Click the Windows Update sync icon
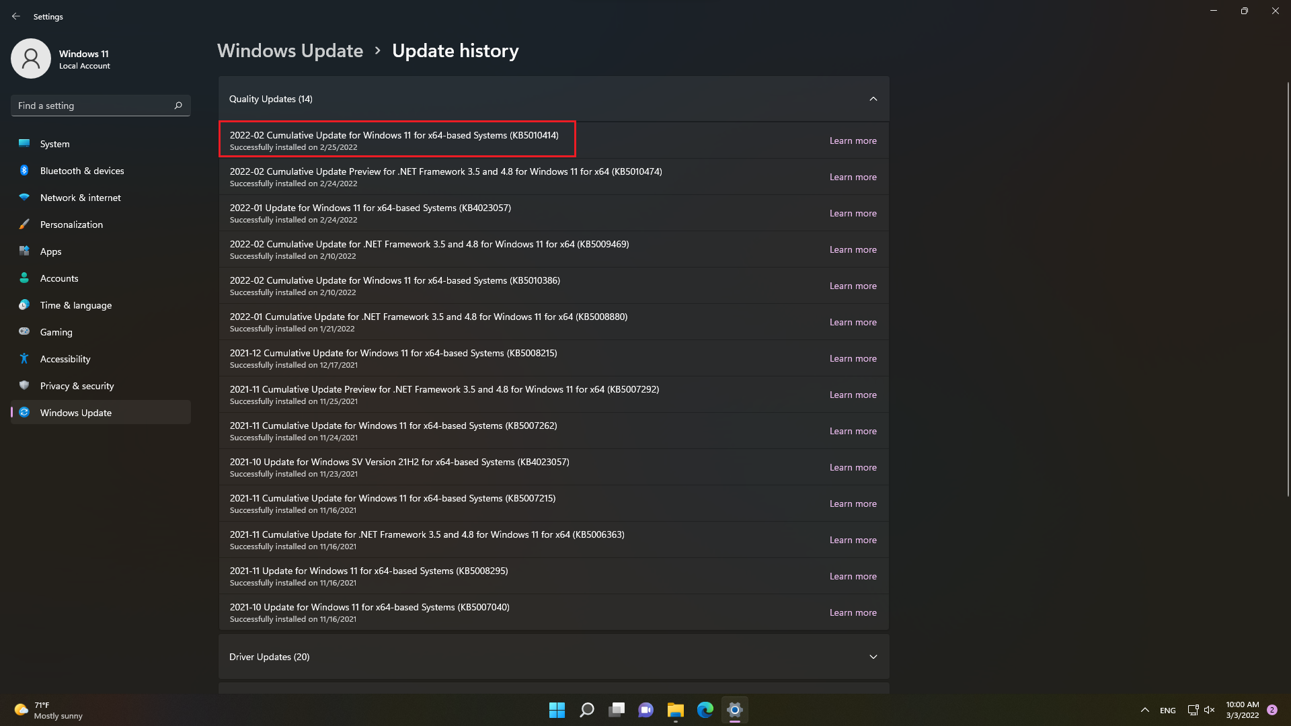Image resolution: width=1291 pixels, height=726 pixels. [x=24, y=412]
